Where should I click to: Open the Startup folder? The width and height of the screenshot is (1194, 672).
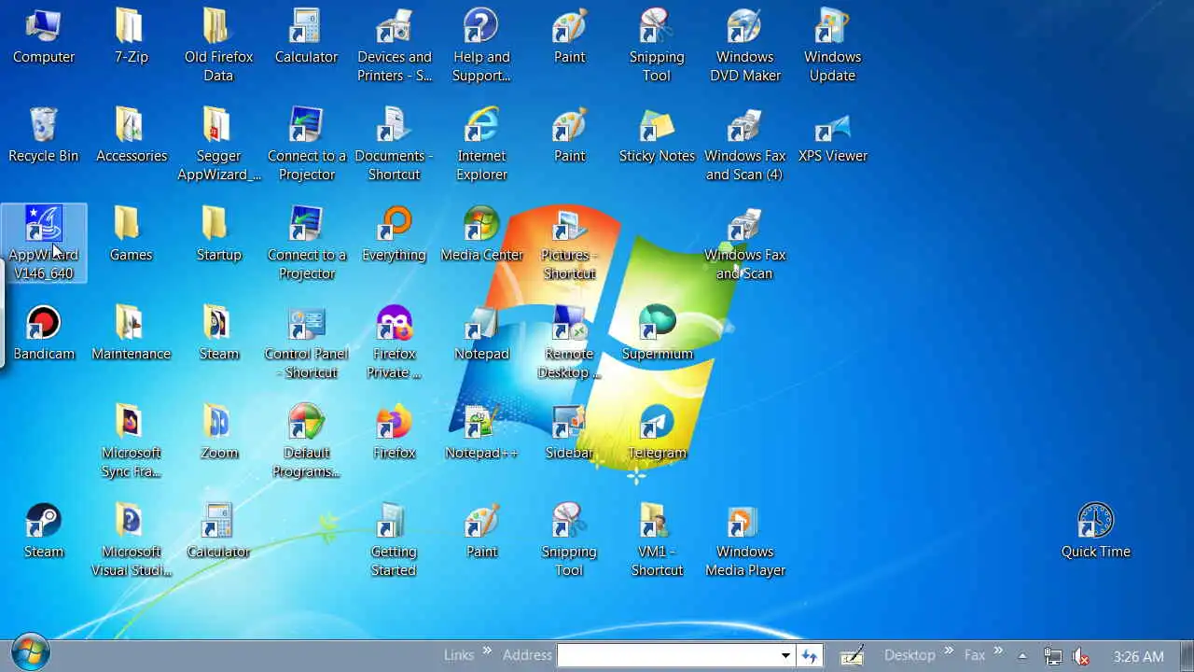click(x=219, y=235)
